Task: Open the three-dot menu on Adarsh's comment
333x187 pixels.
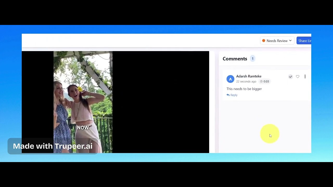Action: click(x=305, y=77)
